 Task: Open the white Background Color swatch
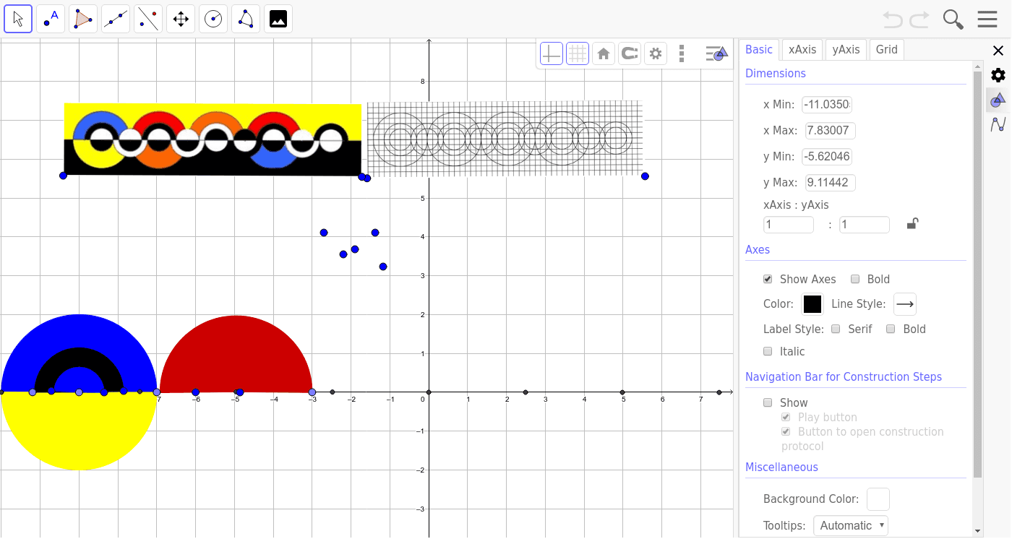pos(878,499)
